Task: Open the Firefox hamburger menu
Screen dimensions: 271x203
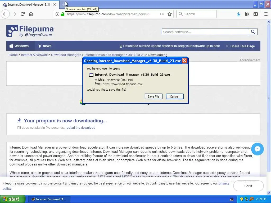Action: (x=266, y=14)
